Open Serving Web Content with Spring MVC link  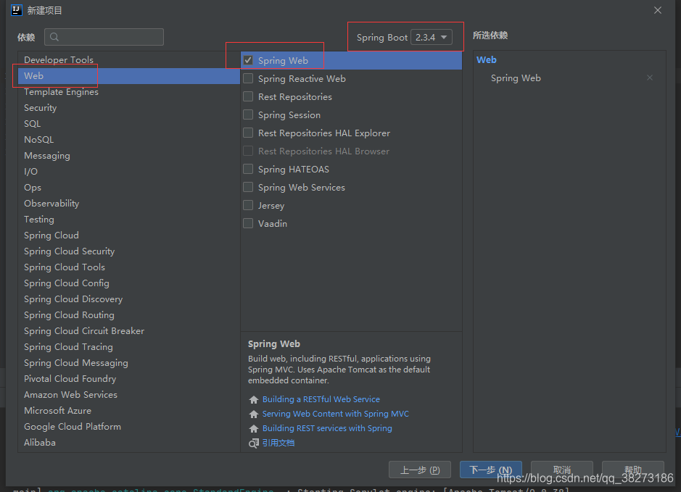[336, 414]
